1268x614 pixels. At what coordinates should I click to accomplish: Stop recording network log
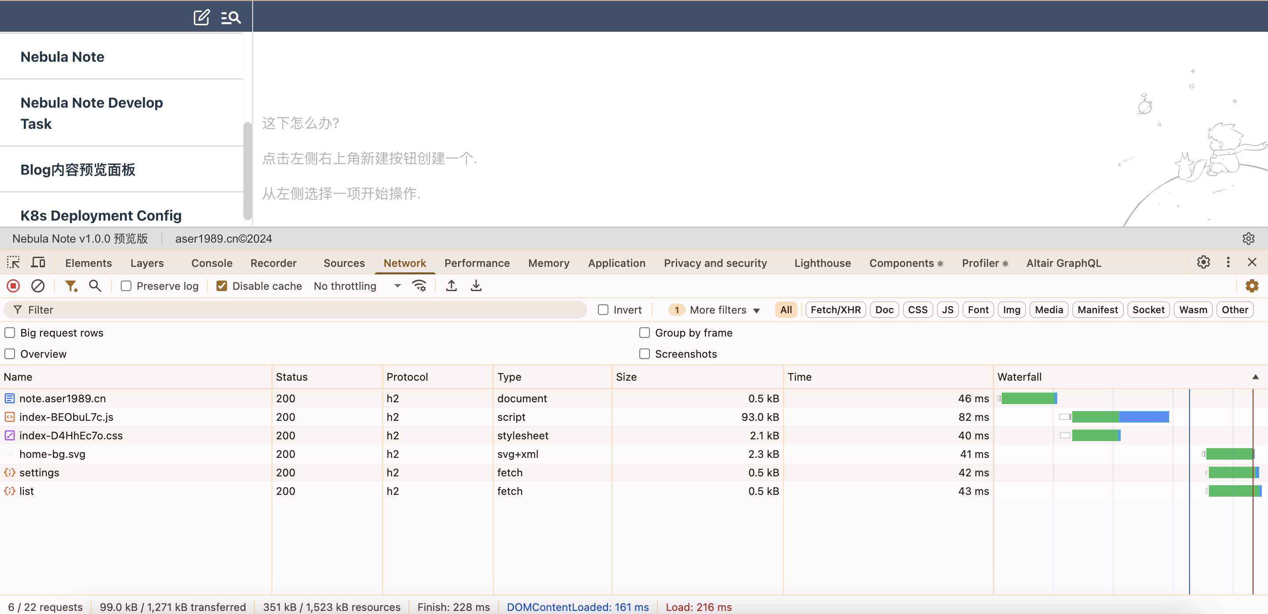coord(13,285)
